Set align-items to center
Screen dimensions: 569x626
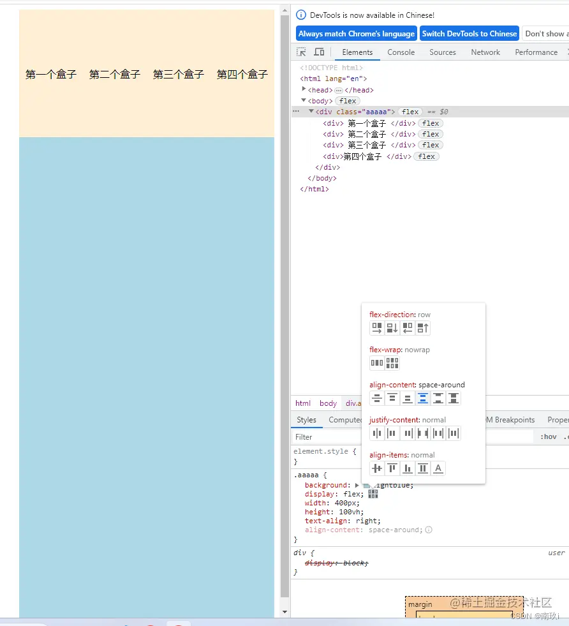[x=376, y=468]
